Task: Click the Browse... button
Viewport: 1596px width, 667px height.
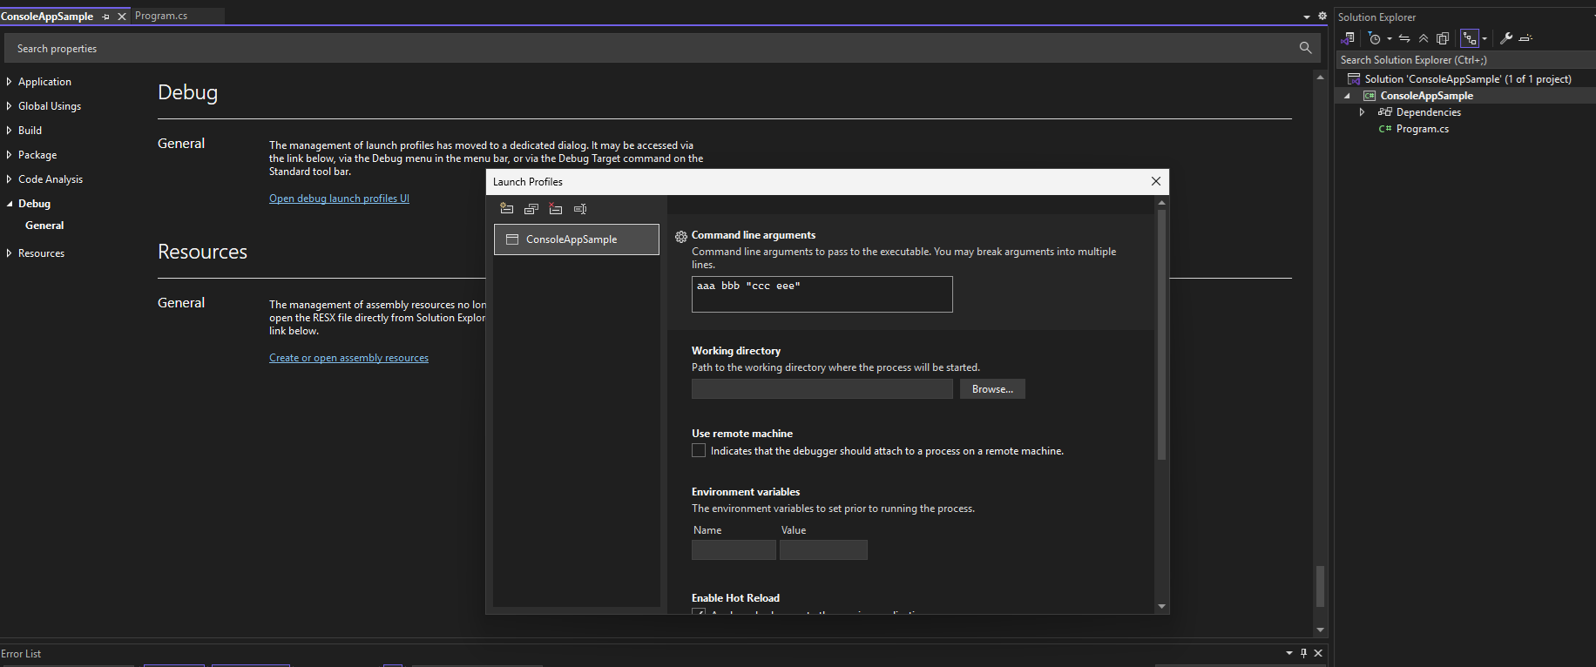Action: pyautogui.click(x=992, y=389)
